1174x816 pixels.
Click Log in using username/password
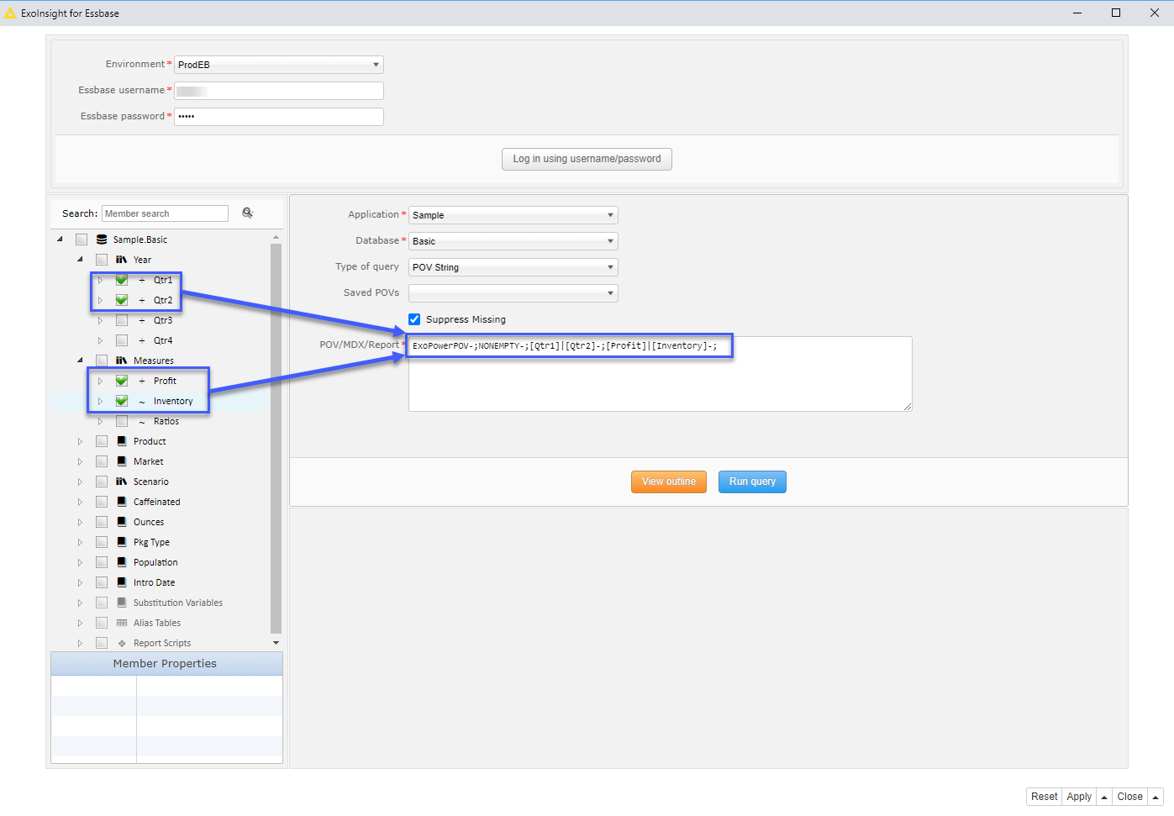click(x=587, y=159)
